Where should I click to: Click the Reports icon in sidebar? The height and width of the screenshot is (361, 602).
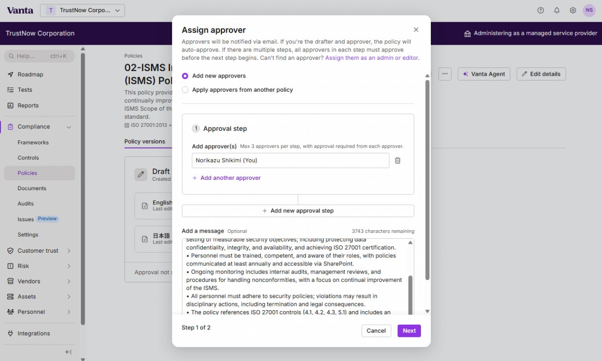(x=10, y=105)
